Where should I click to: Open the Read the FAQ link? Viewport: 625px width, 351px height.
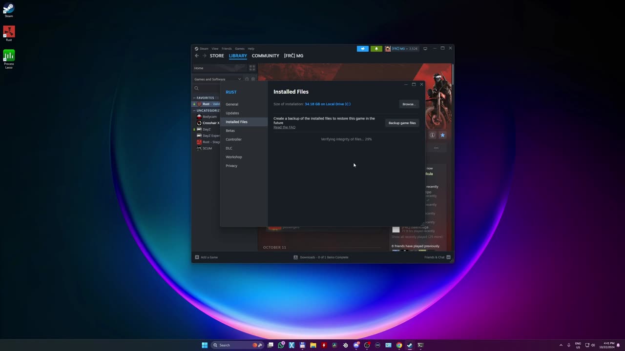pyautogui.click(x=284, y=127)
